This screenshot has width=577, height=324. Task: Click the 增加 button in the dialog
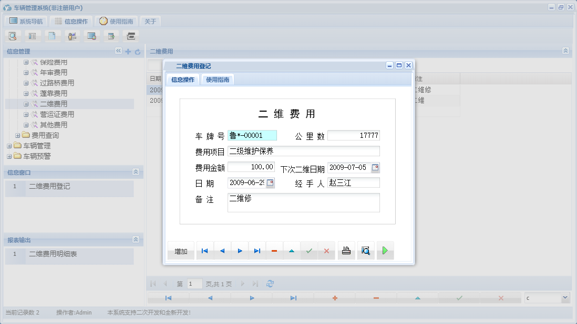click(181, 251)
